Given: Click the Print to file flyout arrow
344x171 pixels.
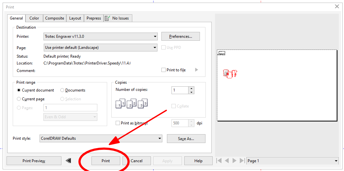Looking at the screenshot, I should click(196, 70).
